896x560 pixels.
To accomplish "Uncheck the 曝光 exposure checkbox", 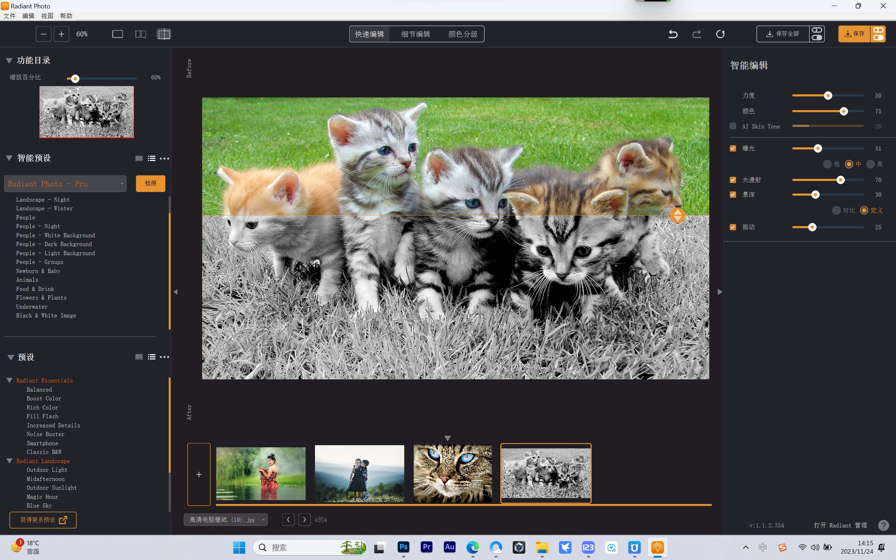I will pyautogui.click(x=733, y=148).
